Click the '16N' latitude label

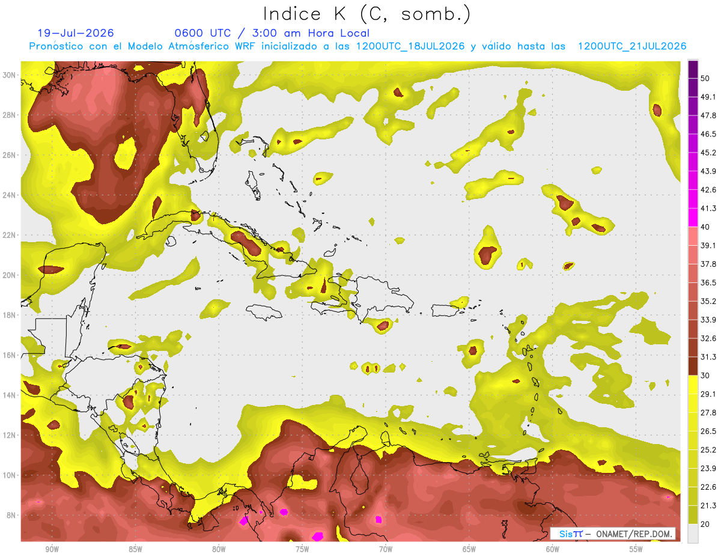coord(10,355)
